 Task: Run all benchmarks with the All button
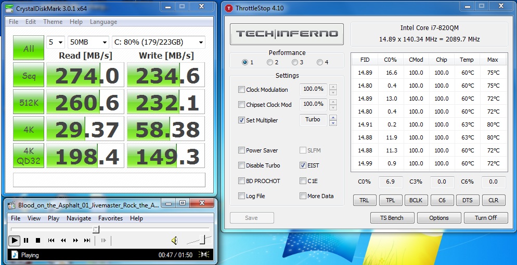point(29,48)
